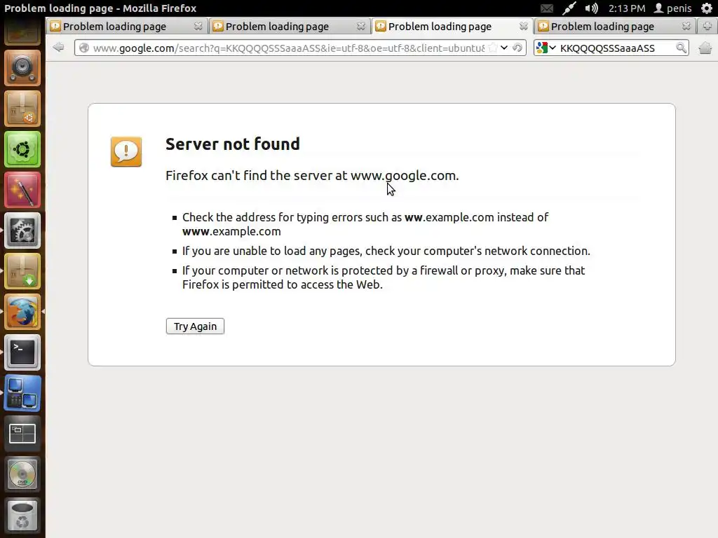Open the red wand and pen launcher icon

(x=22, y=190)
